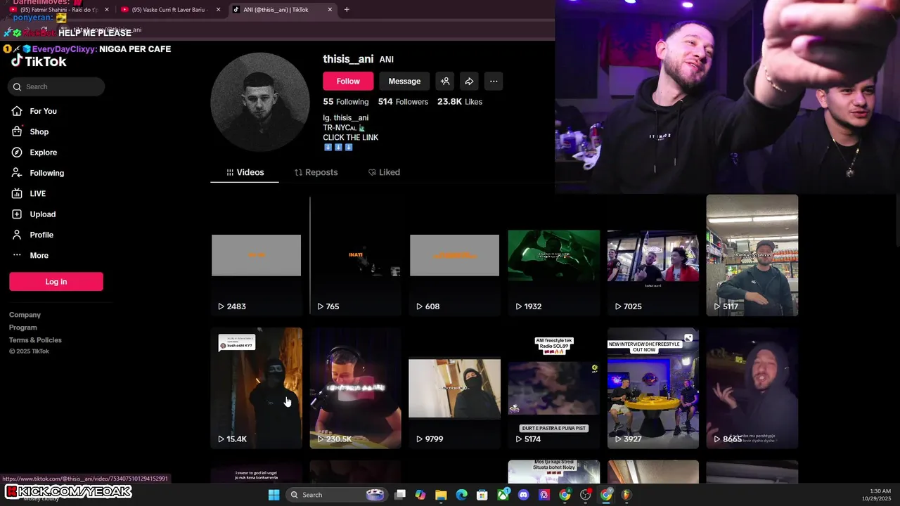Open the Company footer link
Viewport: 900px width, 506px height.
pos(25,315)
